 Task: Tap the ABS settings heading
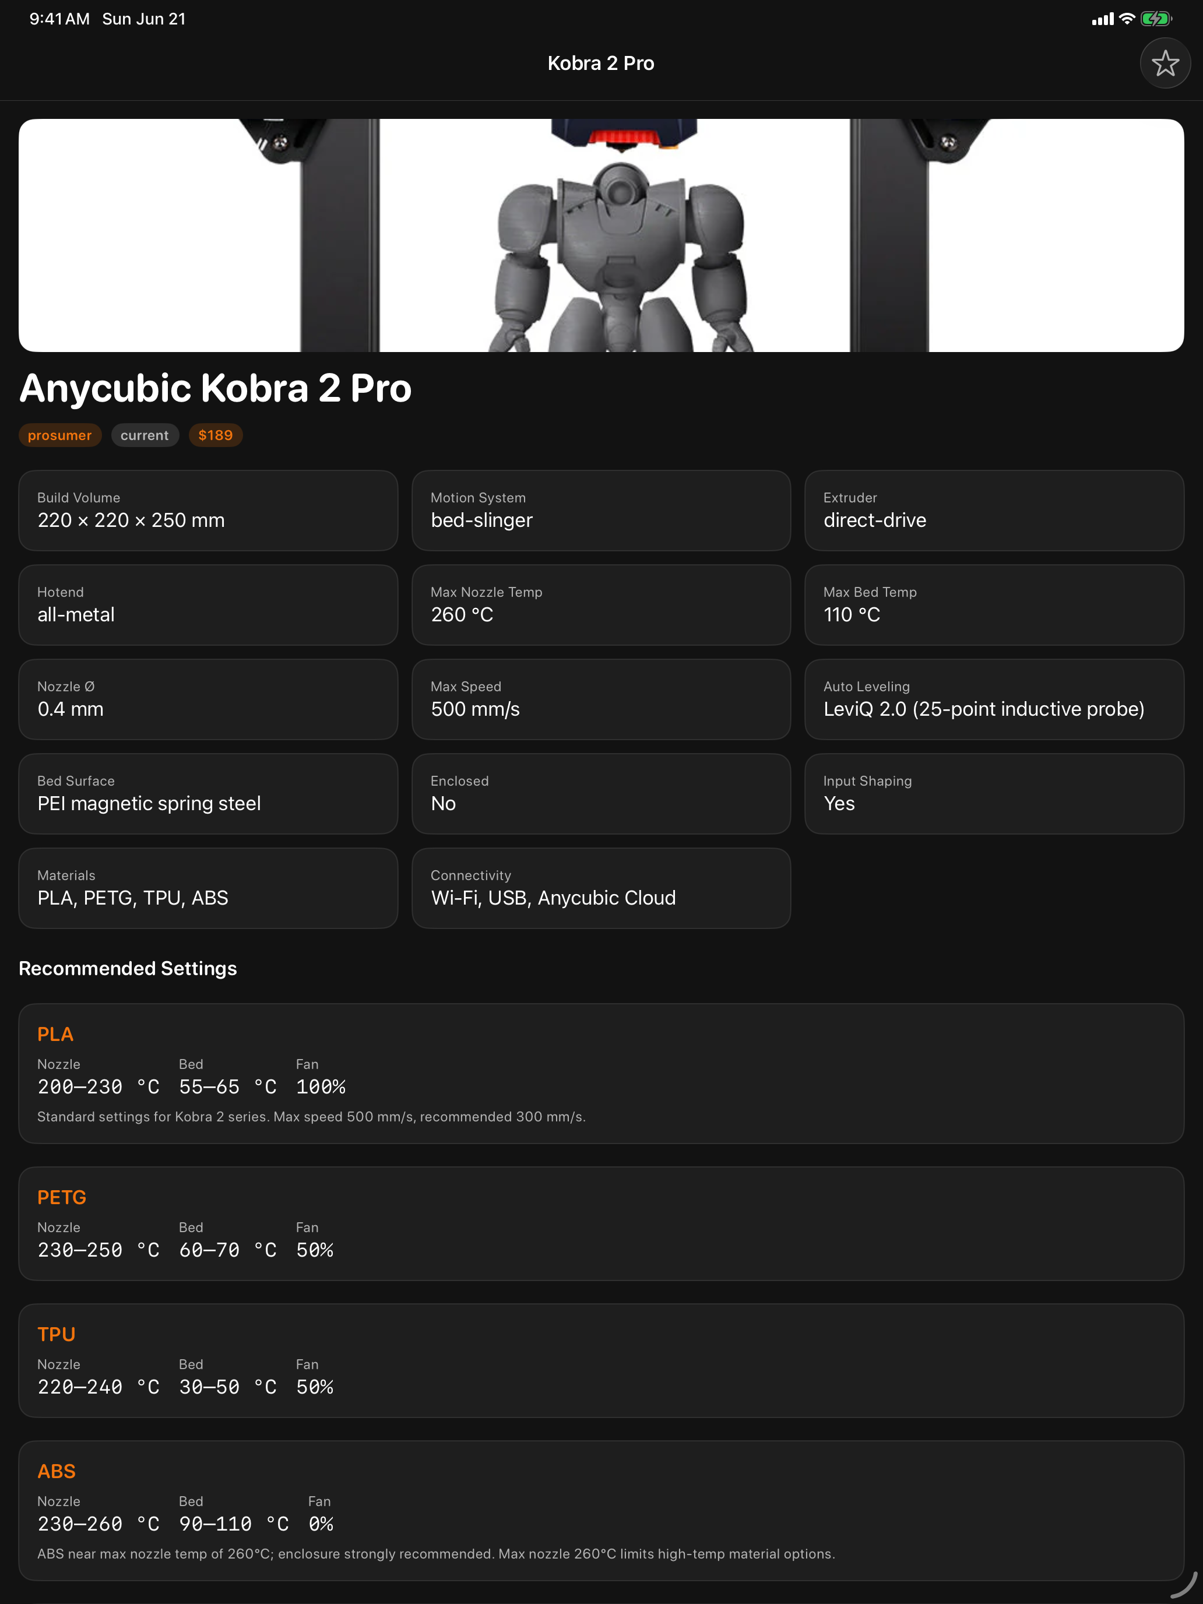point(57,1471)
